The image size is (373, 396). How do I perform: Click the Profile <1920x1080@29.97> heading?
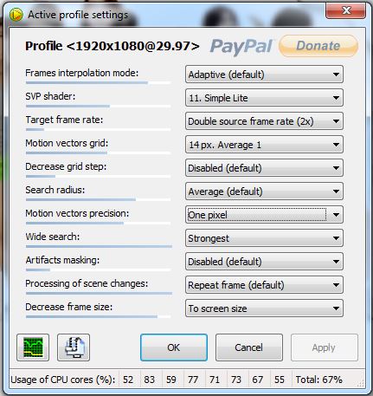tap(113, 46)
